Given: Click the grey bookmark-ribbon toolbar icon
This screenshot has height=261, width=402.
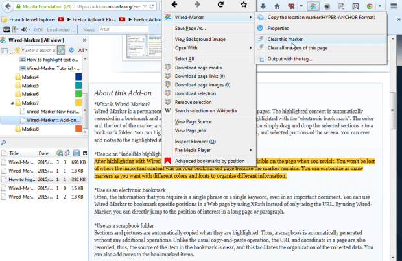Looking at the screenshot, I should [341, 6].
